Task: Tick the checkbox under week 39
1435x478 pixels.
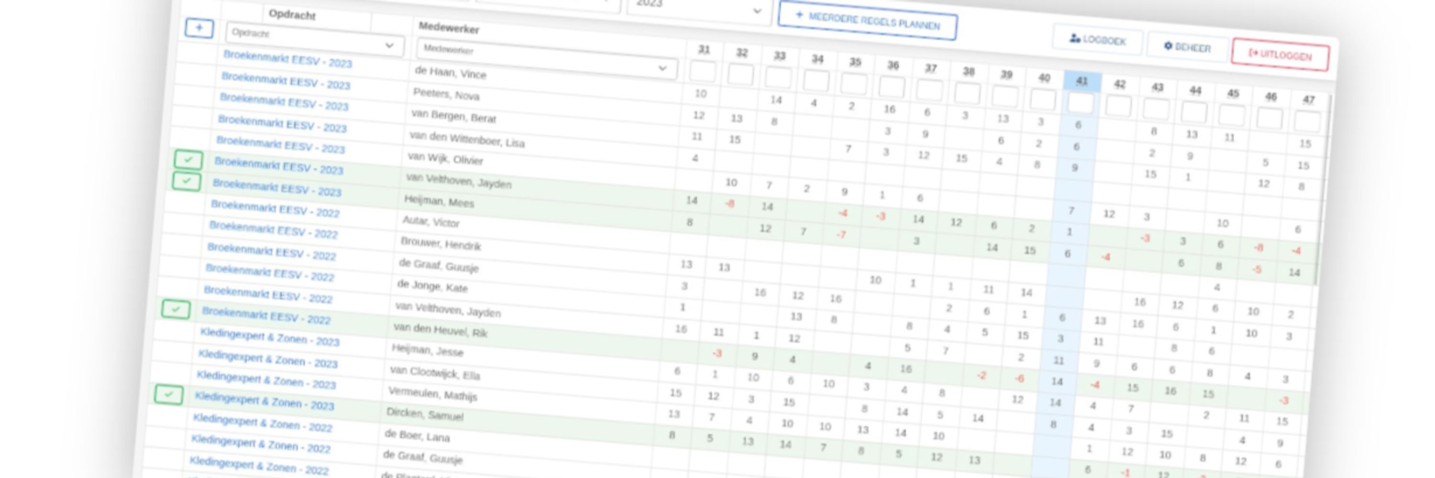Action: [x=1005, y=97]
